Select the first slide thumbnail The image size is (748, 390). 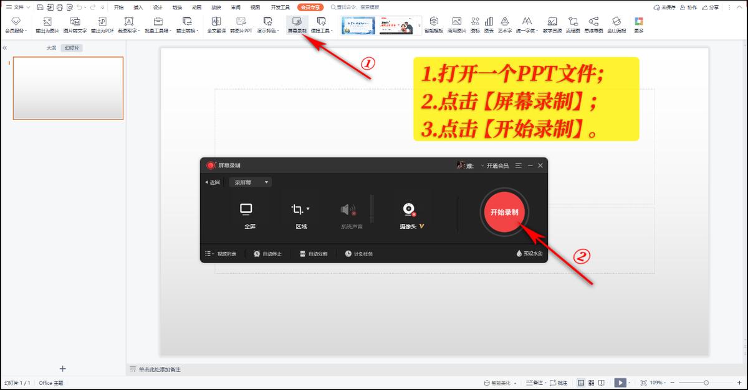pyautogui.click(x=67, y=88)
